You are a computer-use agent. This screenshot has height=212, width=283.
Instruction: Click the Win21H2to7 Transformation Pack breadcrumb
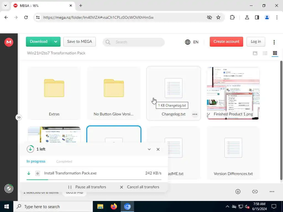click(x=56, y=53)
